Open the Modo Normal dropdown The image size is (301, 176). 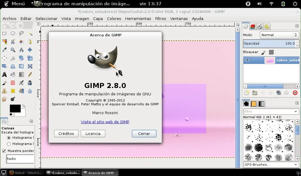coord(279,35)
